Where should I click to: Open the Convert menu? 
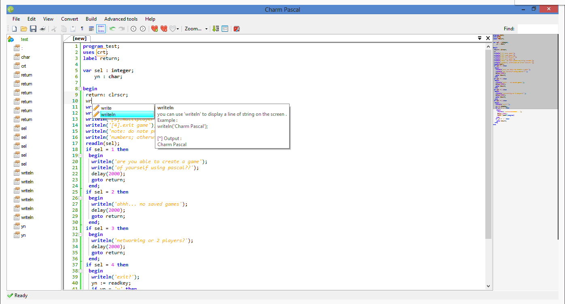[x=70, y=19]
